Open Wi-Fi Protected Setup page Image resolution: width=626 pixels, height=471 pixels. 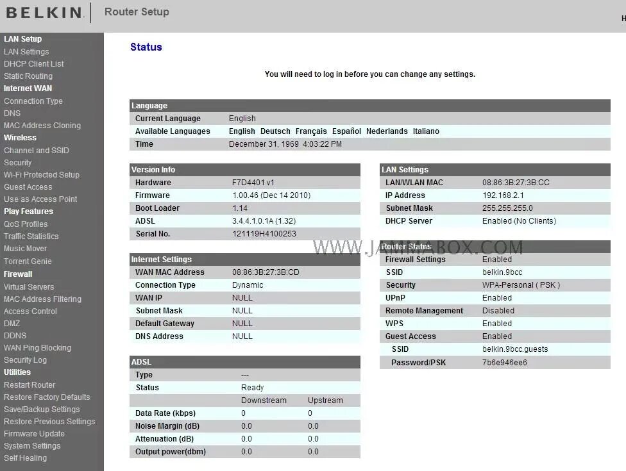pos(42,175)
